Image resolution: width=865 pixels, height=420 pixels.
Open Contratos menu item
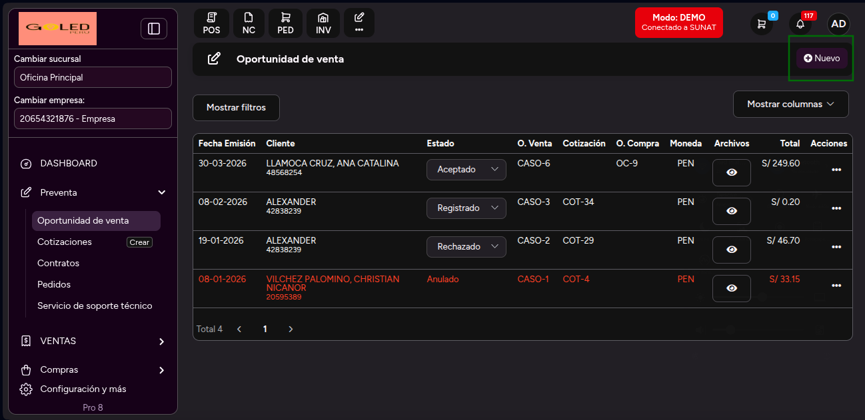coord(58,264)
